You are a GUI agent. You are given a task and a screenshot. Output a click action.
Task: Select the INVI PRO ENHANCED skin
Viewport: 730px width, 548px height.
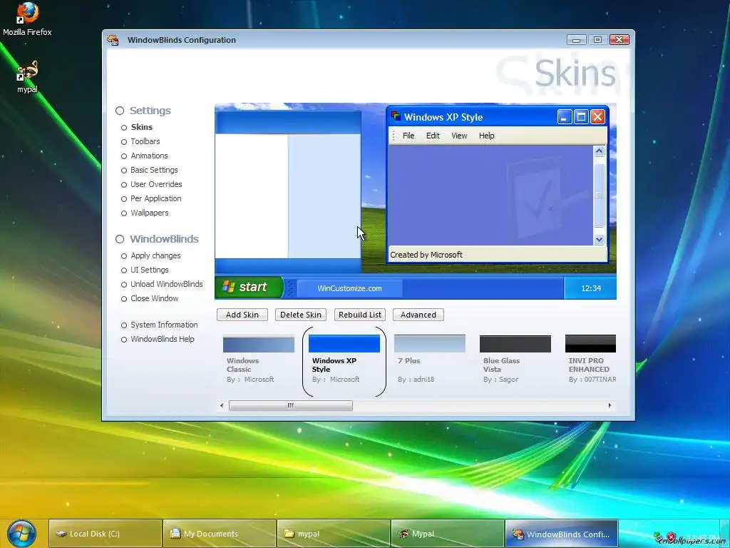[x=591, y=359]
